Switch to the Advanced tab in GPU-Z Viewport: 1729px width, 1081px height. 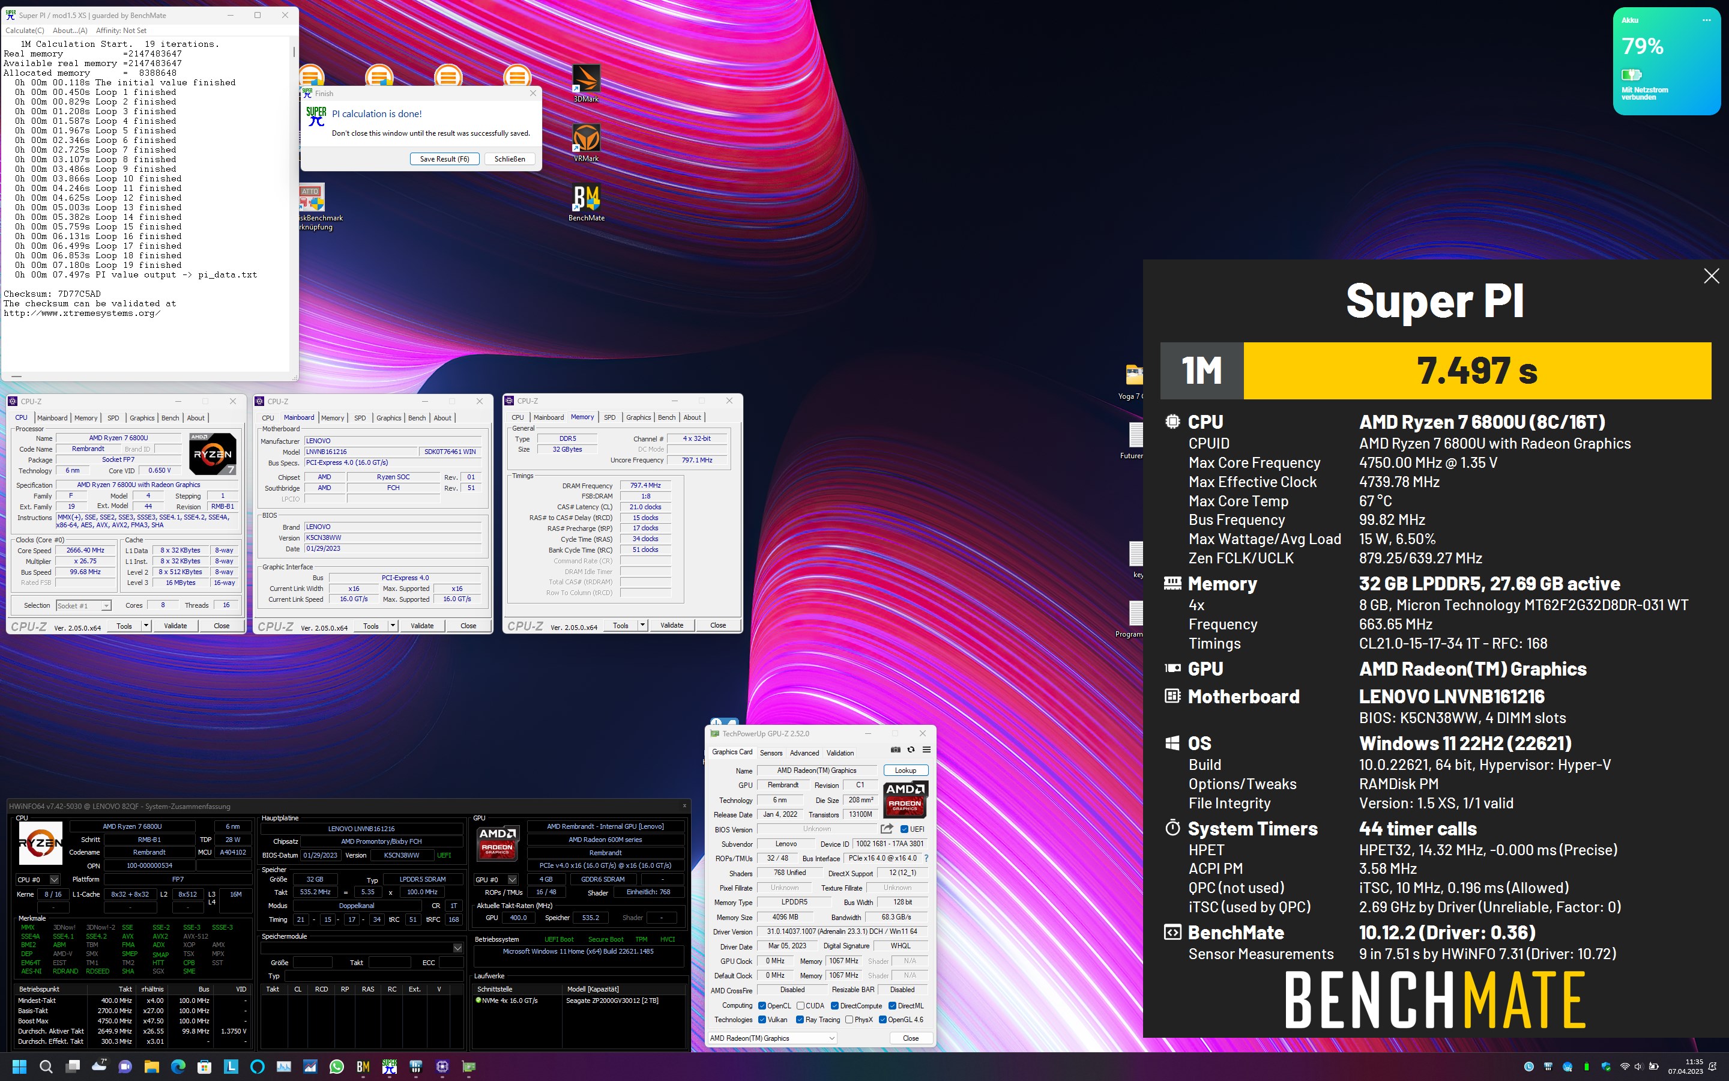click(804, 753)
